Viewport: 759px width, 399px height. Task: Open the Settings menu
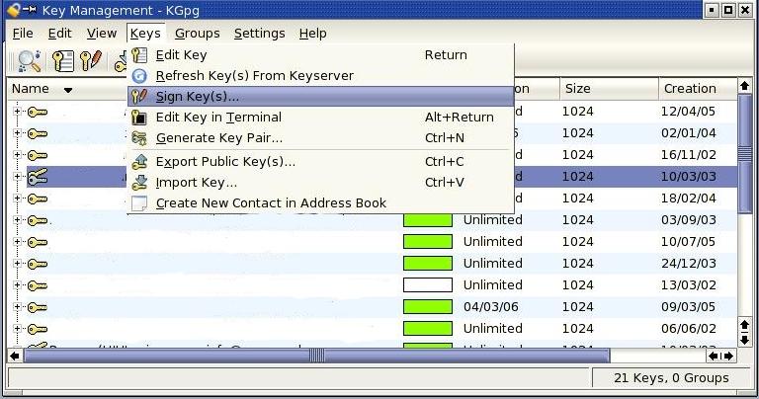(x=260, y=34)
